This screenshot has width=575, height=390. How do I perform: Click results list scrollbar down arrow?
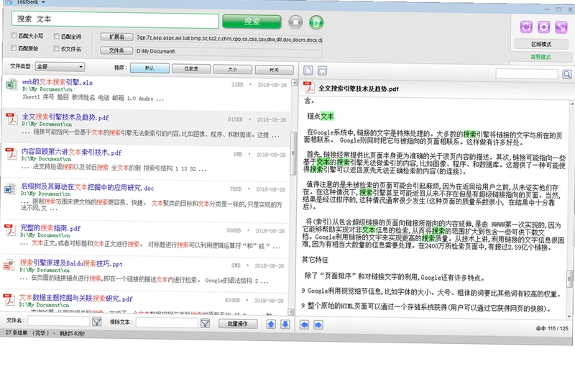point(291,312)
